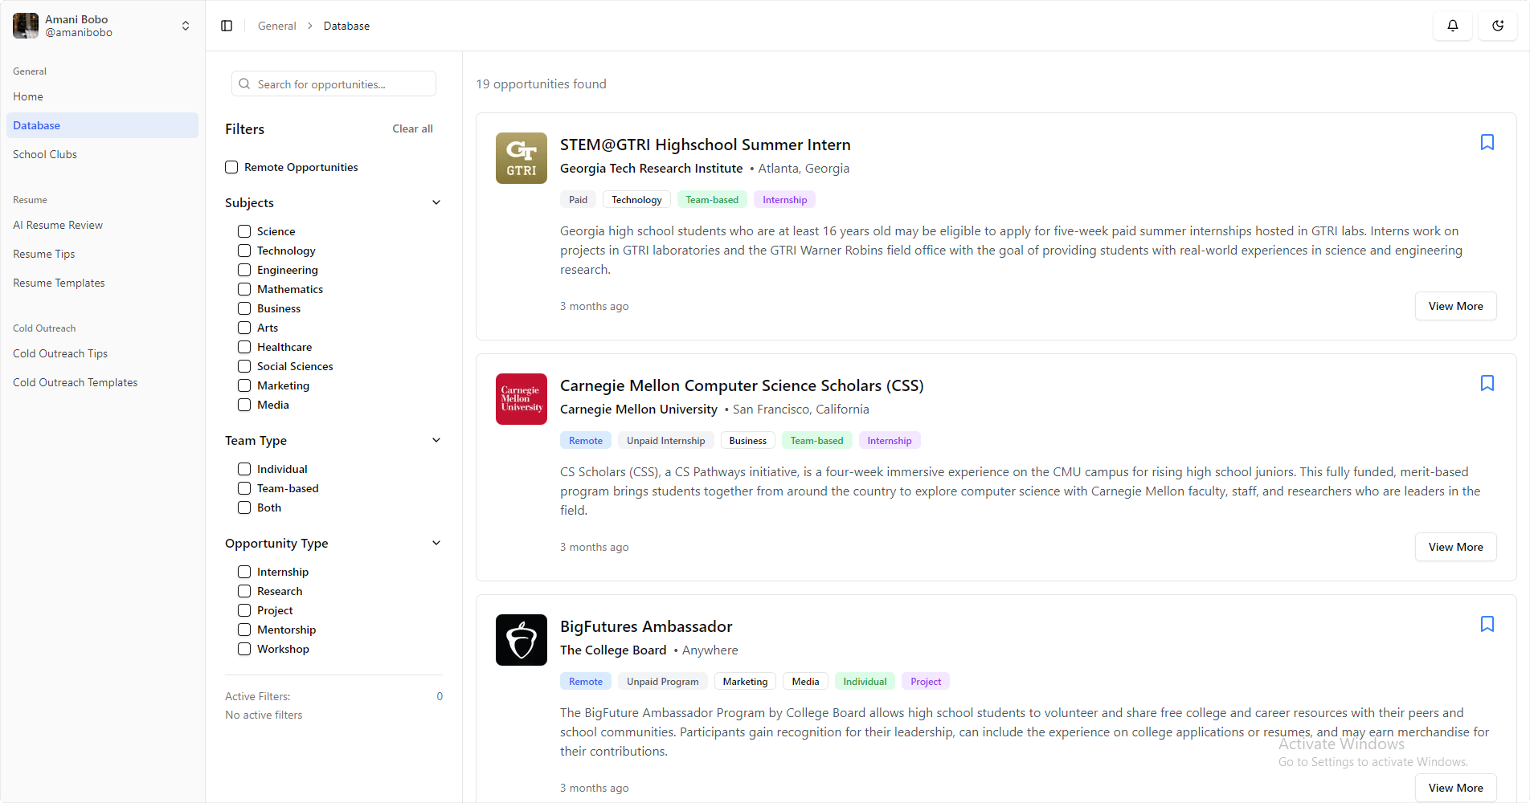1530x803 pixels.
Task: Check the Technology subject filter
Action: pos(244,251)
